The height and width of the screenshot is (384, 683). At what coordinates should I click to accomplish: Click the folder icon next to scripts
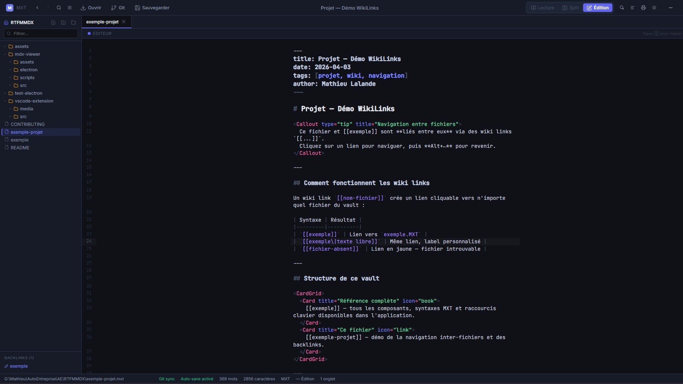(16, 78)
